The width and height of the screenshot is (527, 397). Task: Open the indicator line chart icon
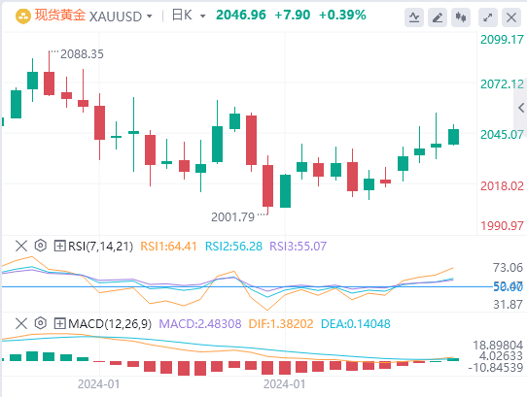point(414,17)
